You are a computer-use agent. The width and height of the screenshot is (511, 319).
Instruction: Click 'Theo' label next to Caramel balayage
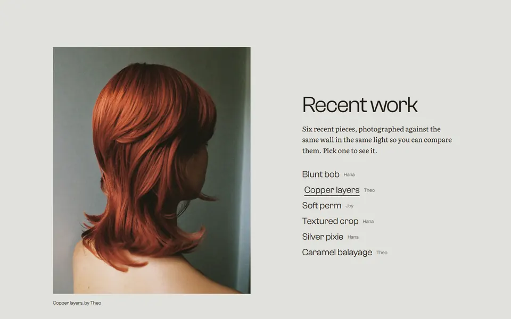(x=382, y=253)
